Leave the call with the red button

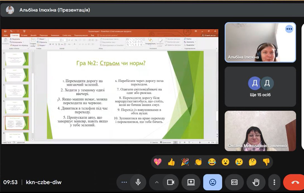[295, 182]
